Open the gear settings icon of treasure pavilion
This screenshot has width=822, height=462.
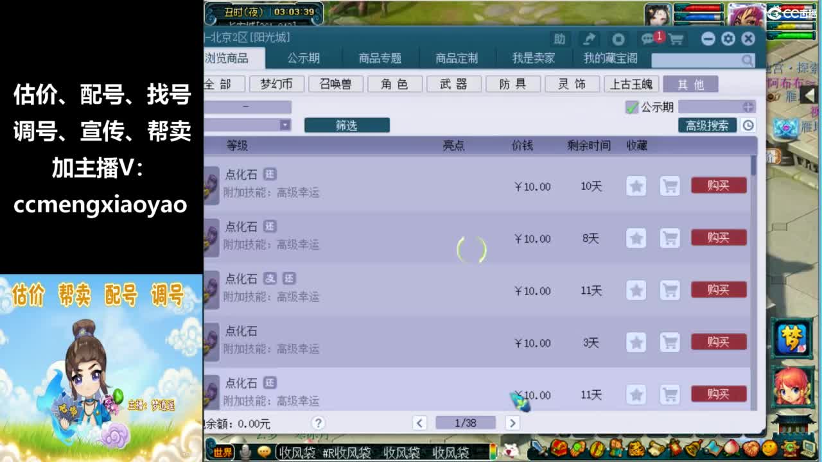[x=728, y=39]
